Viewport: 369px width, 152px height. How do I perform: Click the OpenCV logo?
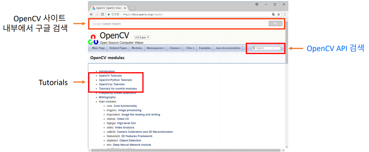click(x=93, y=40)
